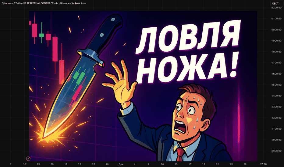Click the 4 date tick after Дек
The width and height of the screenshot is (284, 167).
[135, 164]
